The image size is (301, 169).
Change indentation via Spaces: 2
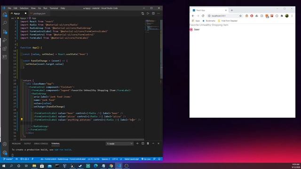(106, 159)
